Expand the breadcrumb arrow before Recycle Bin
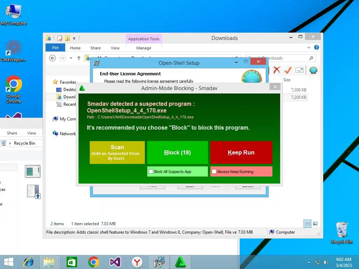This screenshot has width=359, height=269. 10,143
